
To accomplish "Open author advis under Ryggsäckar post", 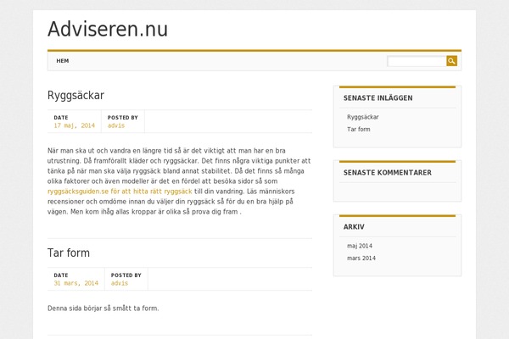I will click(116, 125).
